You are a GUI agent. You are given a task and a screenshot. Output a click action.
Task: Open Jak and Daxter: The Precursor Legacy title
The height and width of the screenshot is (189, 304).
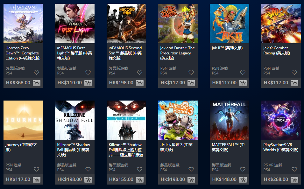(x=177, y=53)
